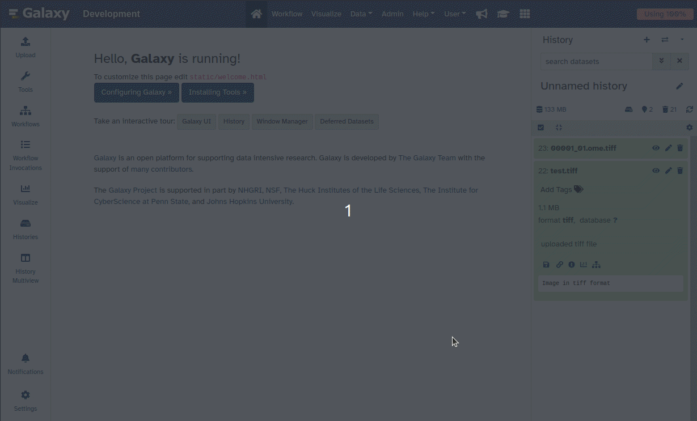The width and height of the screenshot is (697, 421).
Task: Click the database ? link
Action: pyautogui.click(x=615, y=220)
